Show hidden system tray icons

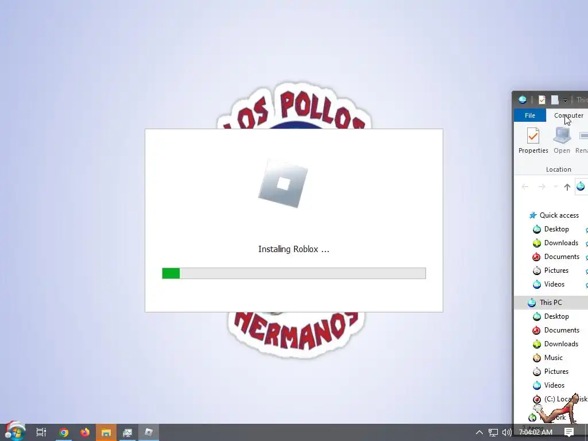pos(479,432)
